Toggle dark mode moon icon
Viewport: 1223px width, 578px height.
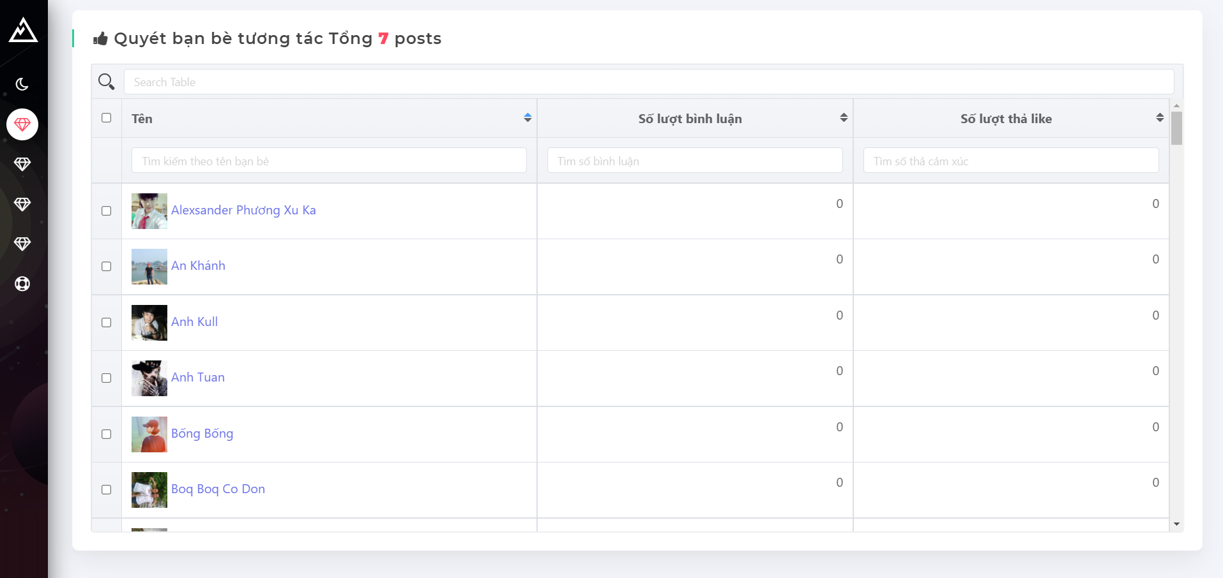22,84
